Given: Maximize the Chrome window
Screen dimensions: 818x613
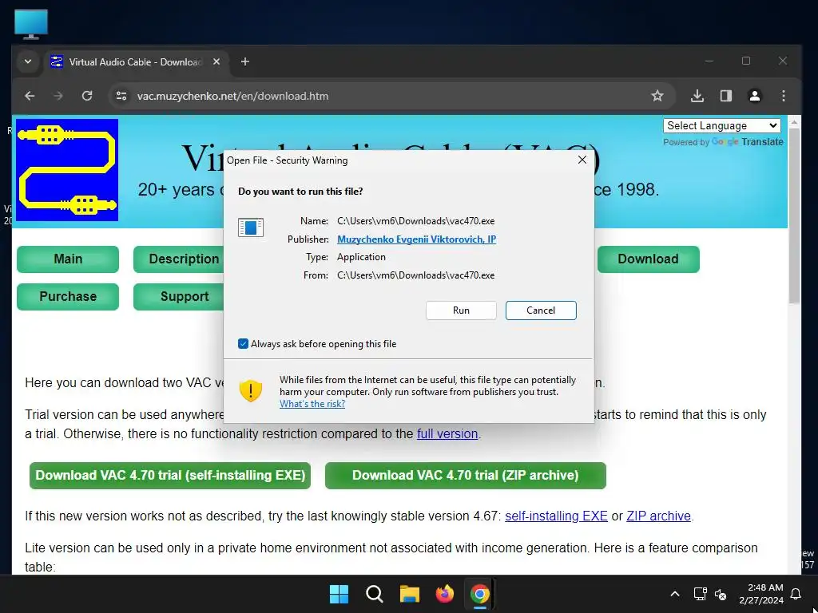Looking at the screenshot, I should click(x=746, y=61).
